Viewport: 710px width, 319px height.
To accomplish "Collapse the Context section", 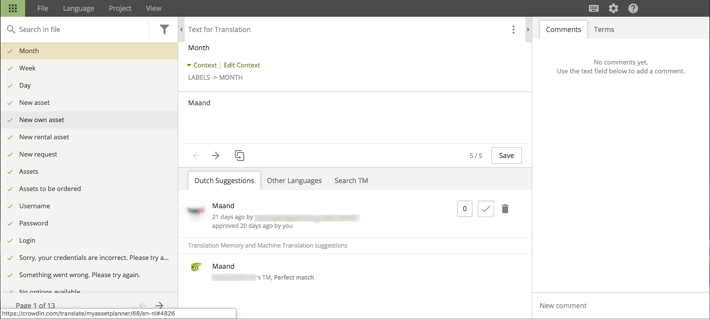I will coord(202,65).
